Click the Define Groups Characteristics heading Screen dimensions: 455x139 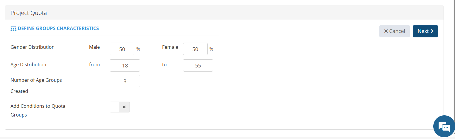pyautogui.click(x=58, y=28)
